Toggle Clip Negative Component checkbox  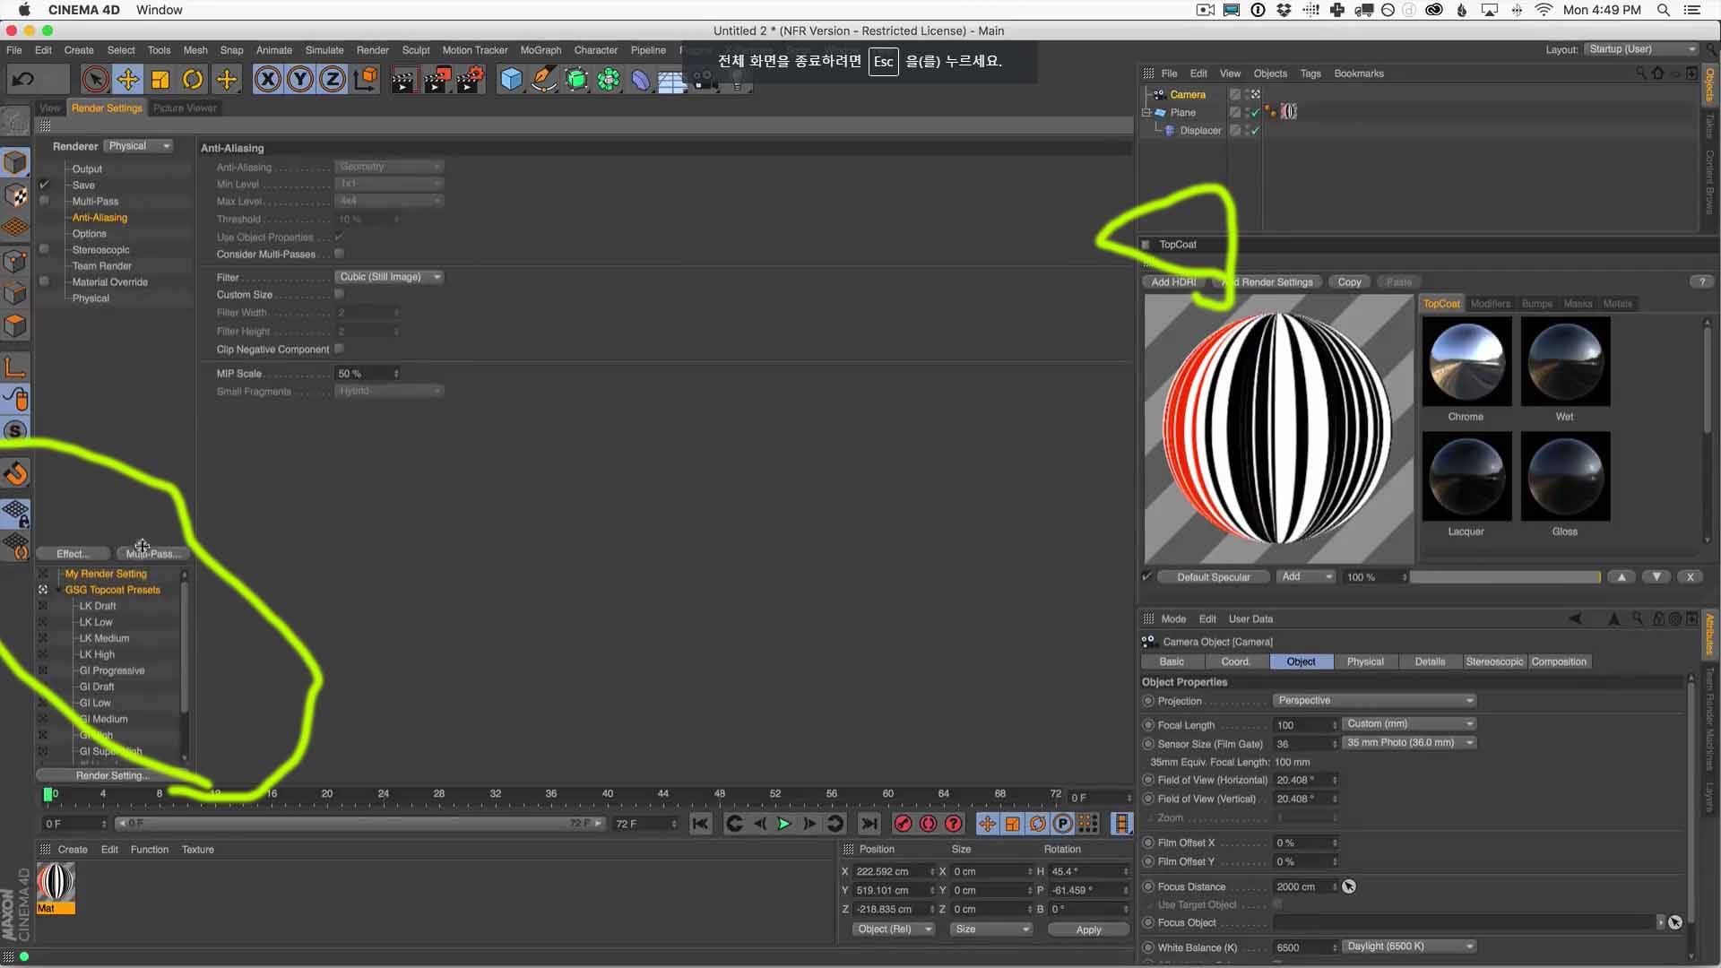(x=340, y=349)
